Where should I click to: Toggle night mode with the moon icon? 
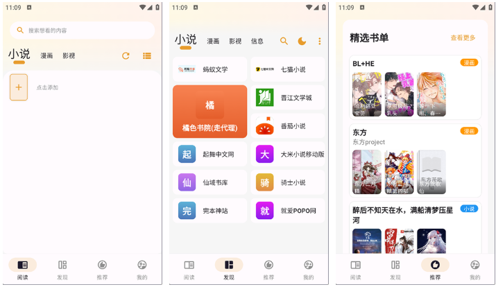pyautogui.click(x=302, y=42)
